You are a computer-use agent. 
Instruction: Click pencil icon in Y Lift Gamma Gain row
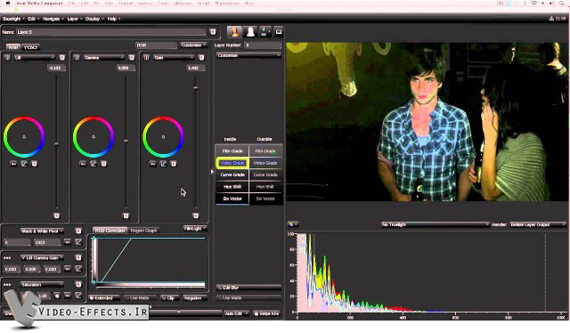point(78,269)
